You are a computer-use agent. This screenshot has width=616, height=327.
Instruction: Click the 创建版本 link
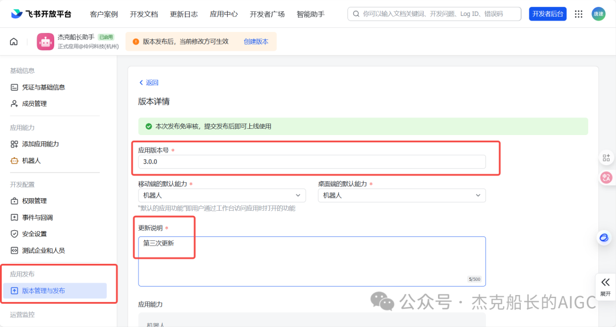point(256,42)
